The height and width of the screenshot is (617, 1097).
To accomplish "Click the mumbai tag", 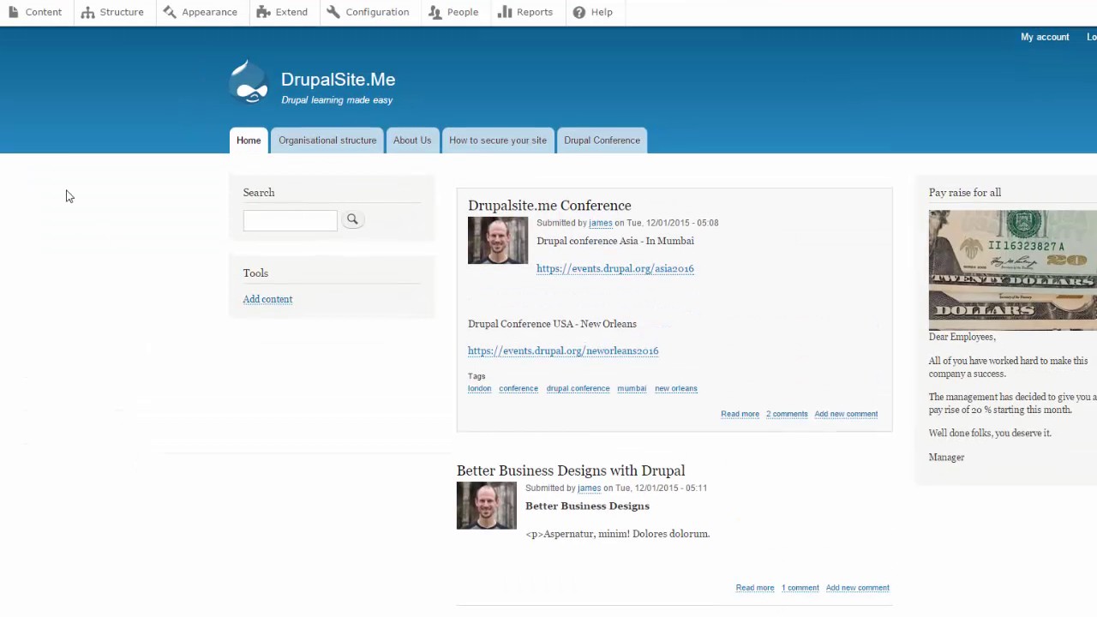I will coord(632,388).
